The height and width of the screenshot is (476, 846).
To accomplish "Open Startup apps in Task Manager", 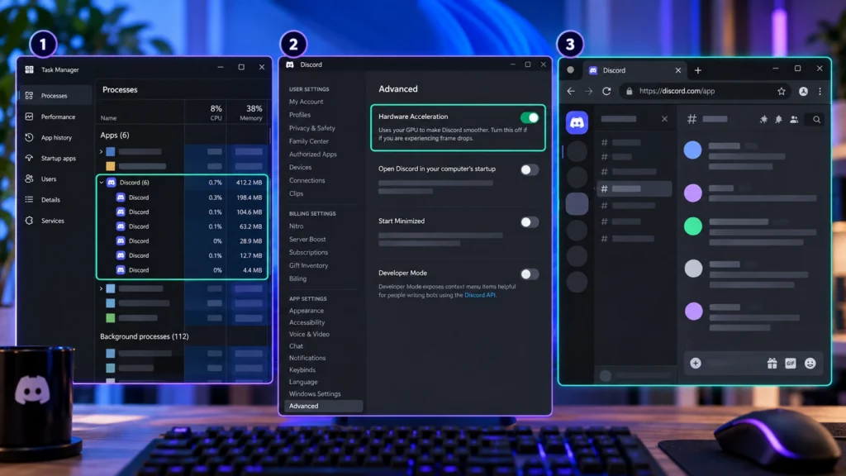I will coord(59,158).
